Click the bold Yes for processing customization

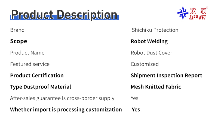tap(136, 110)
